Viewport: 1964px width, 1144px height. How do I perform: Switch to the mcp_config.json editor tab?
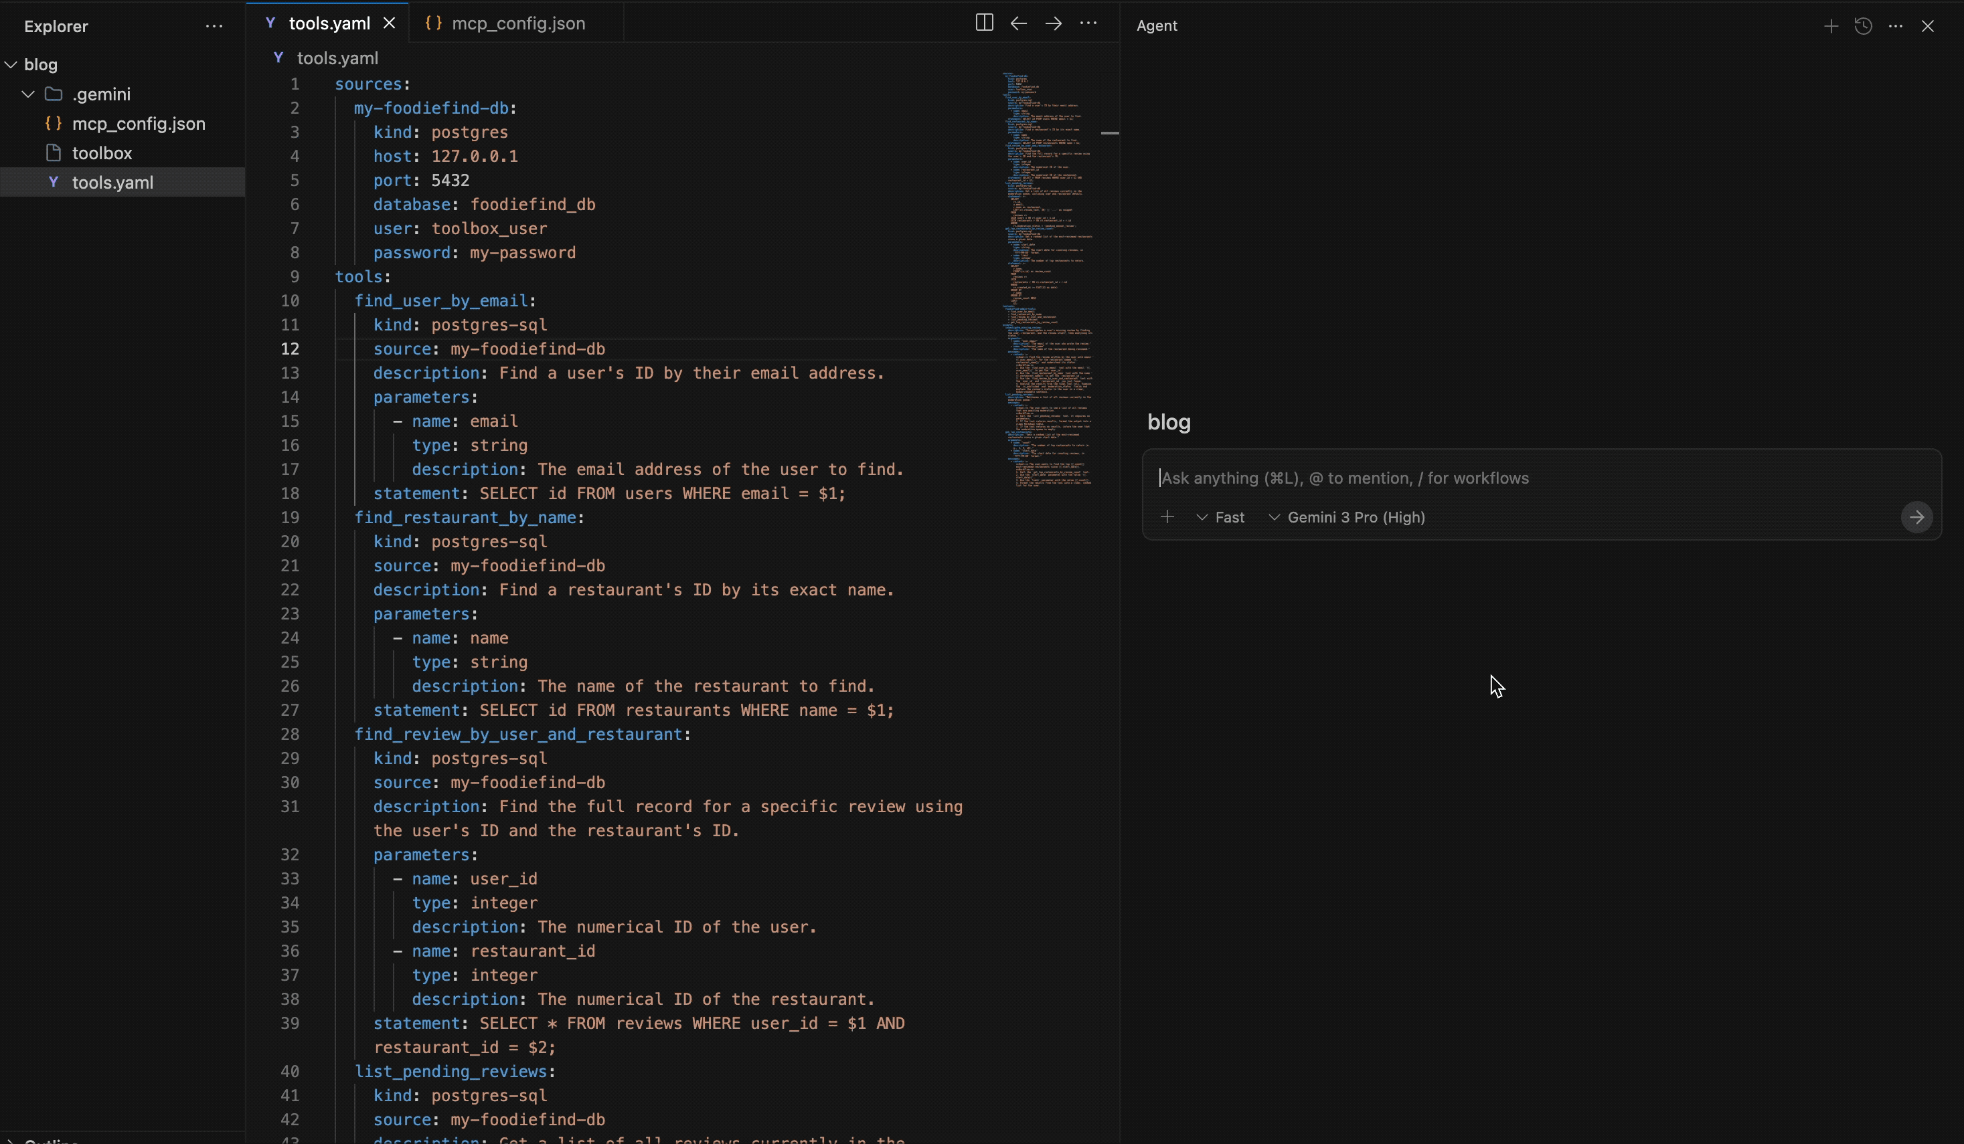coord(517,23)
